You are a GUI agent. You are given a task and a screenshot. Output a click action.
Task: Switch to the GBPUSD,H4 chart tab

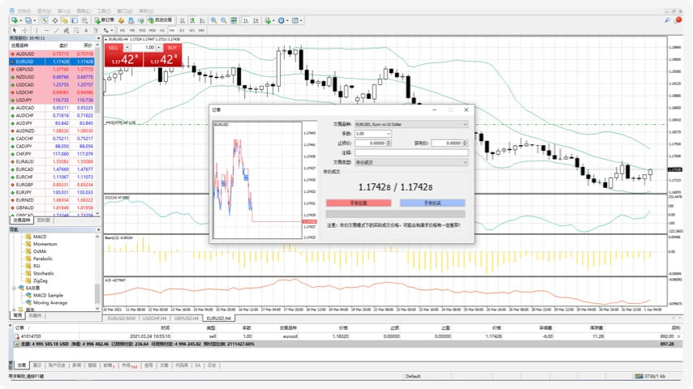tap(186, 318)
